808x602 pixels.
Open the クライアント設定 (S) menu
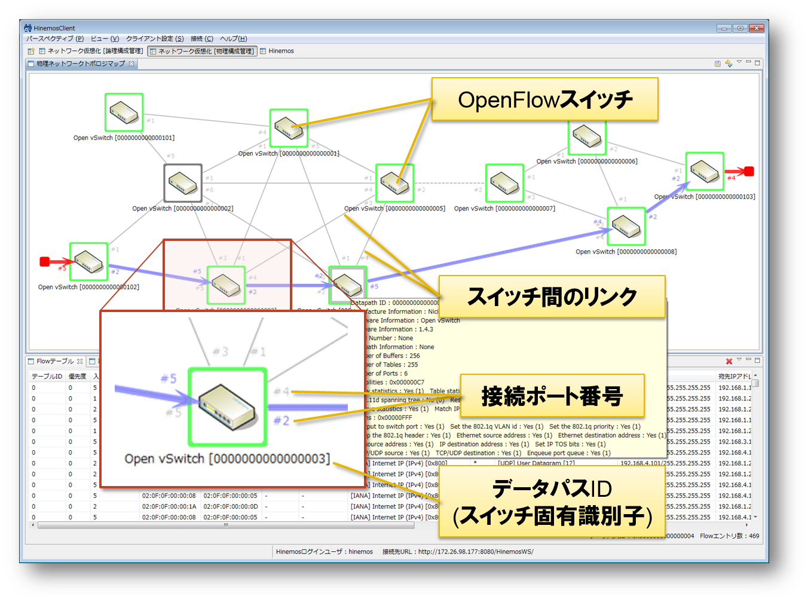[x=155, y=39]
